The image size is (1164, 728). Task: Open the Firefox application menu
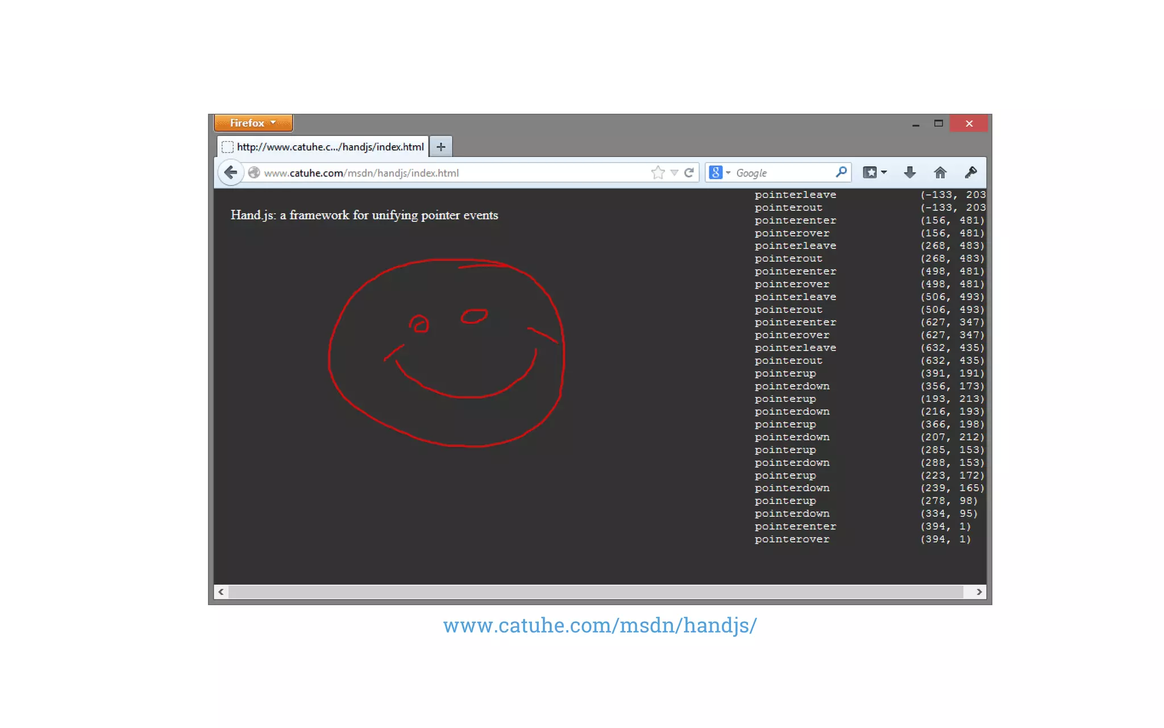point(253,123)
